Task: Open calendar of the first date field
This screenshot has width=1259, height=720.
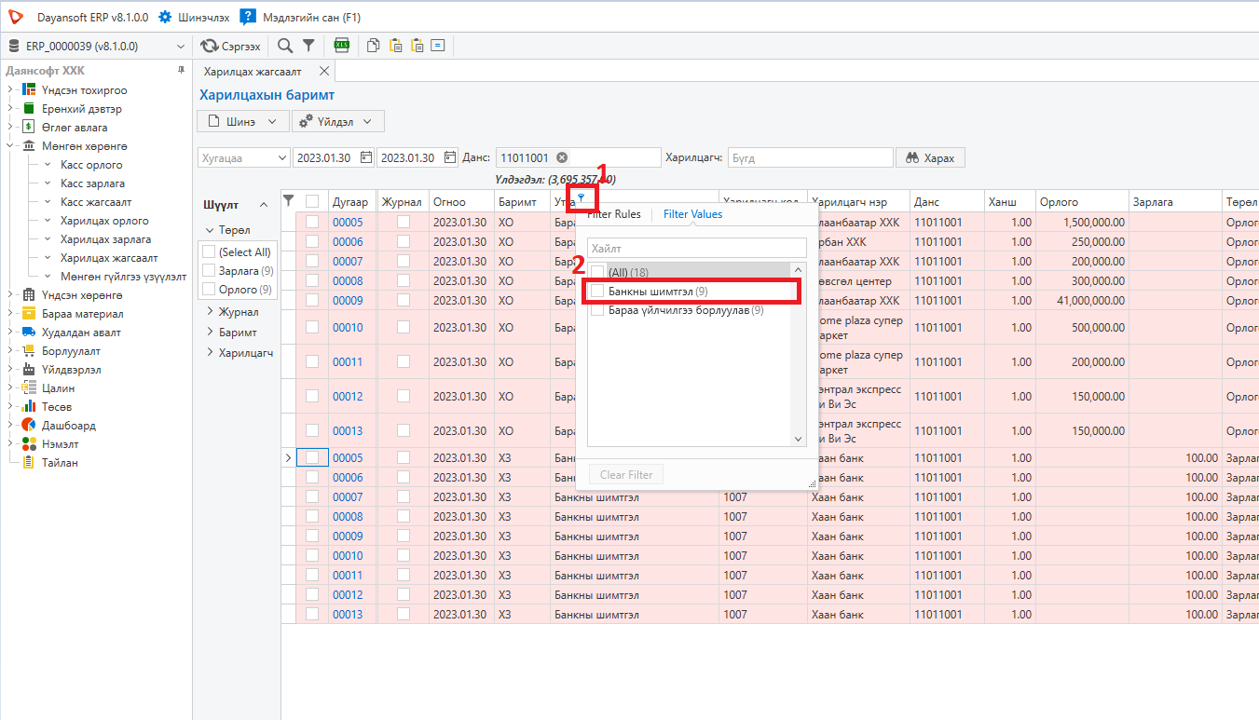Action: coord(366,157)
